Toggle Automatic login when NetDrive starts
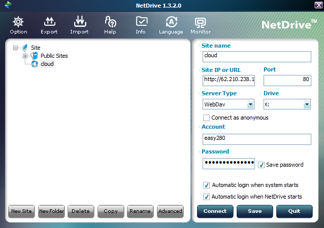 [x=206, y=197]
